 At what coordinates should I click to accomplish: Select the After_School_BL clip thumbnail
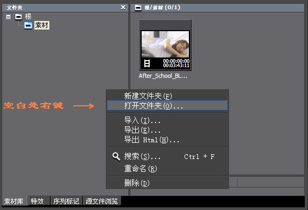coord(165,45)
